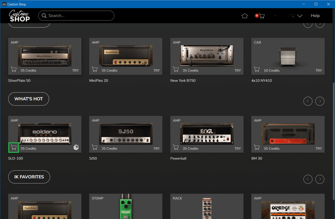This screenshot has height=219, width=335.
Task: Open the green STOMP pedal thumbnail
Action: [126, 206]
